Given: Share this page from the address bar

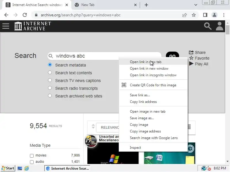Looking at the screenshot, I should pyautogui.click(x=185, y=15).
